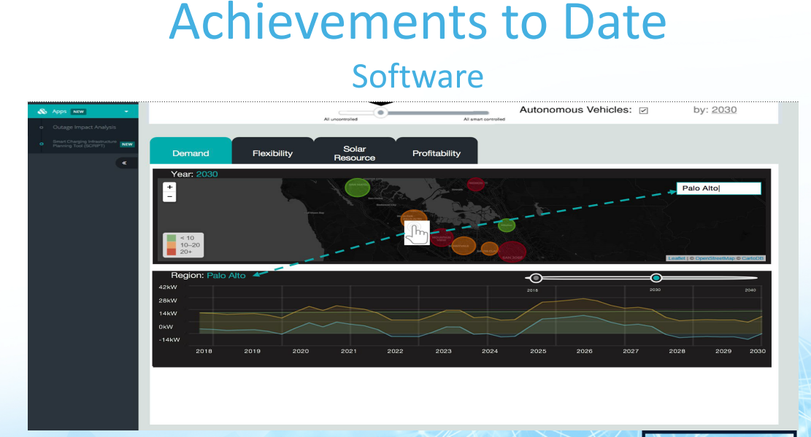Click the San Mateo green circle marker
The width and height of the screenshot is (811, 437).
(x=357, y=187)
